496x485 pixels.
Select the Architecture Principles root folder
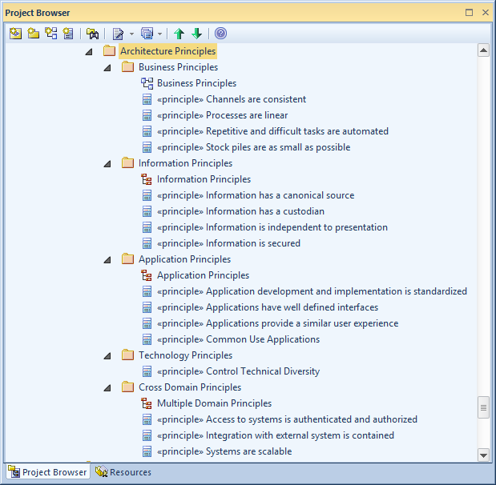167,51
